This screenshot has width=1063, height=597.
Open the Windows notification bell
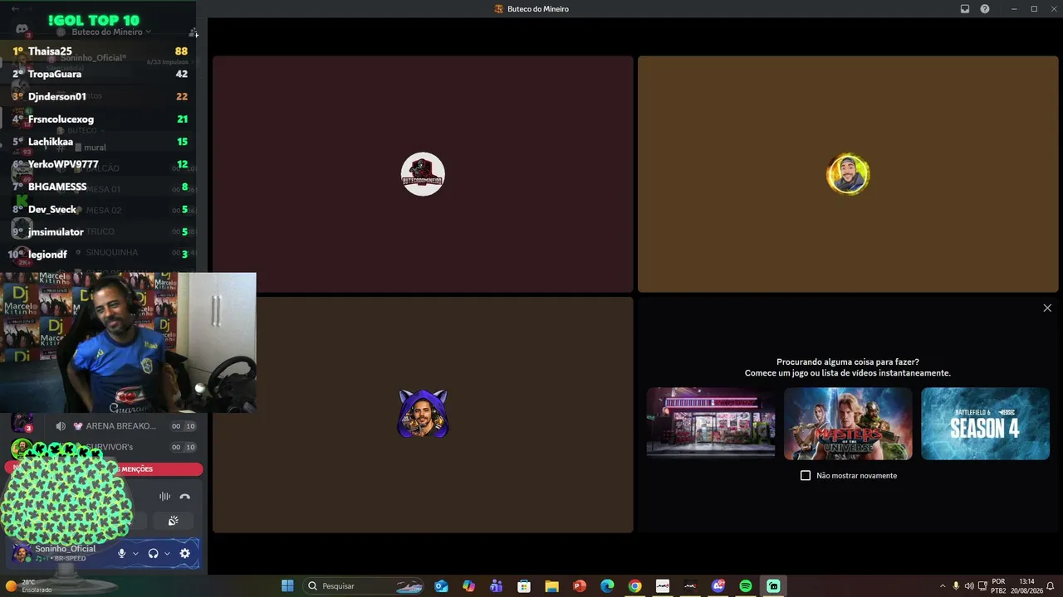1051,586
